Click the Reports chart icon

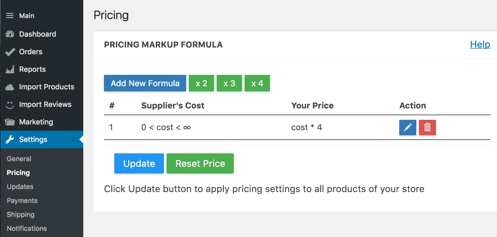click(x=10, y=69)
